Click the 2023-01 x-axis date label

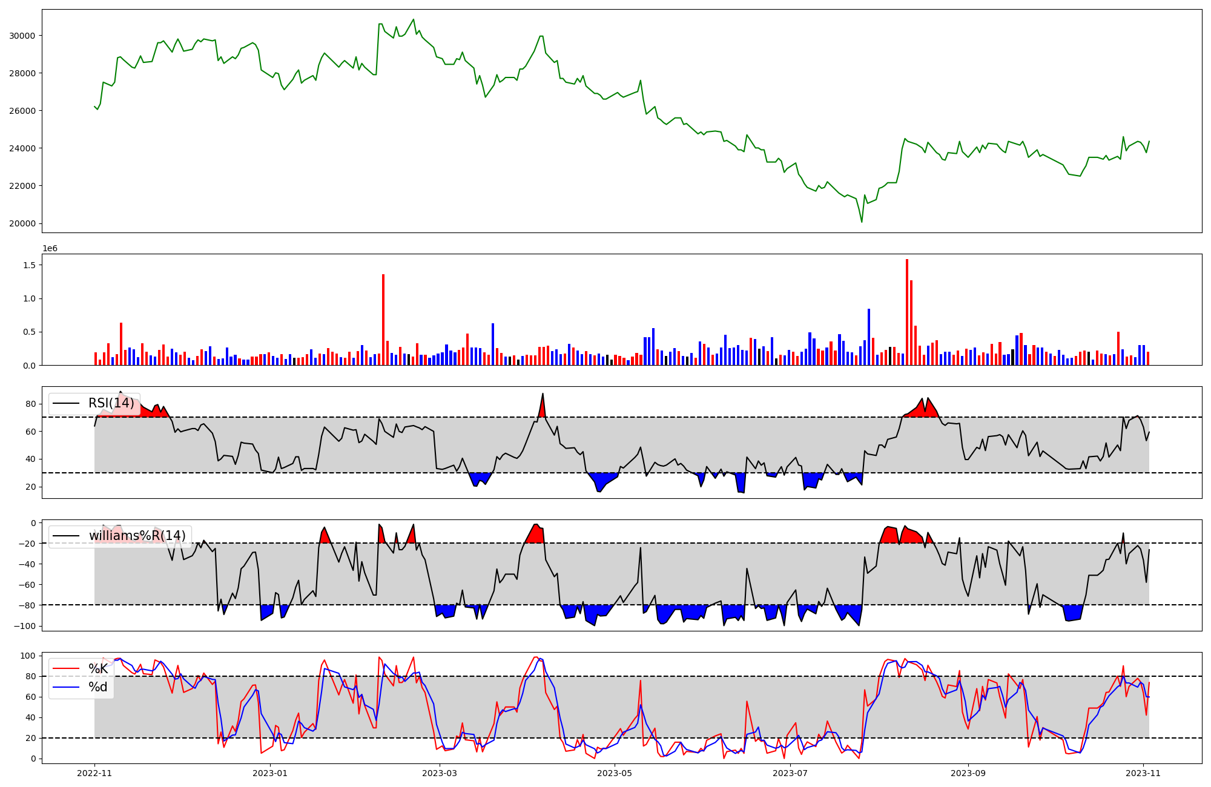[269, 772]
